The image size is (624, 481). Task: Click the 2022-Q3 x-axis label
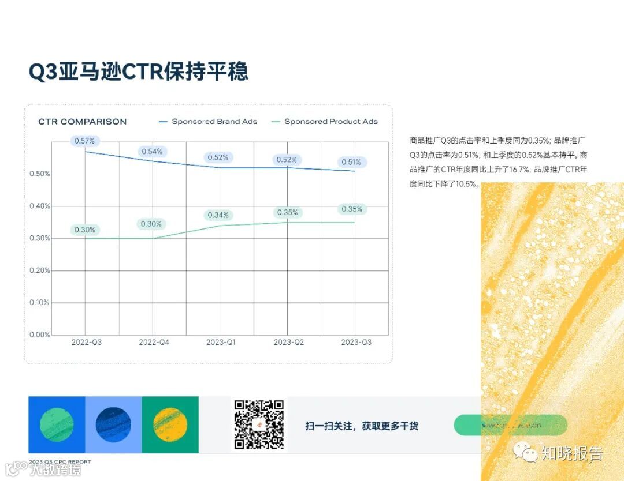coord(86,343)
